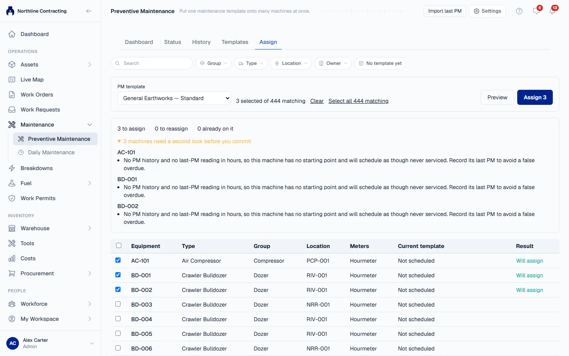Open the Daily Maintenance sidebar item
The height and width of the screenshot is (356, 569).
pos(55,152)
